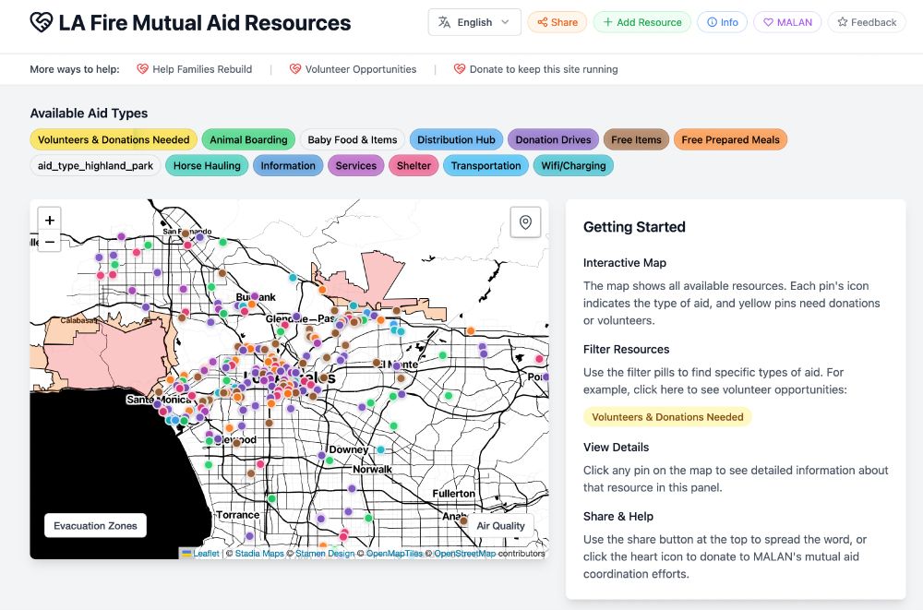Viewport: 923px width, 610px height.
Task: Click the heart icon before Help Families Rebuild
Action: (x=142, y=69)
